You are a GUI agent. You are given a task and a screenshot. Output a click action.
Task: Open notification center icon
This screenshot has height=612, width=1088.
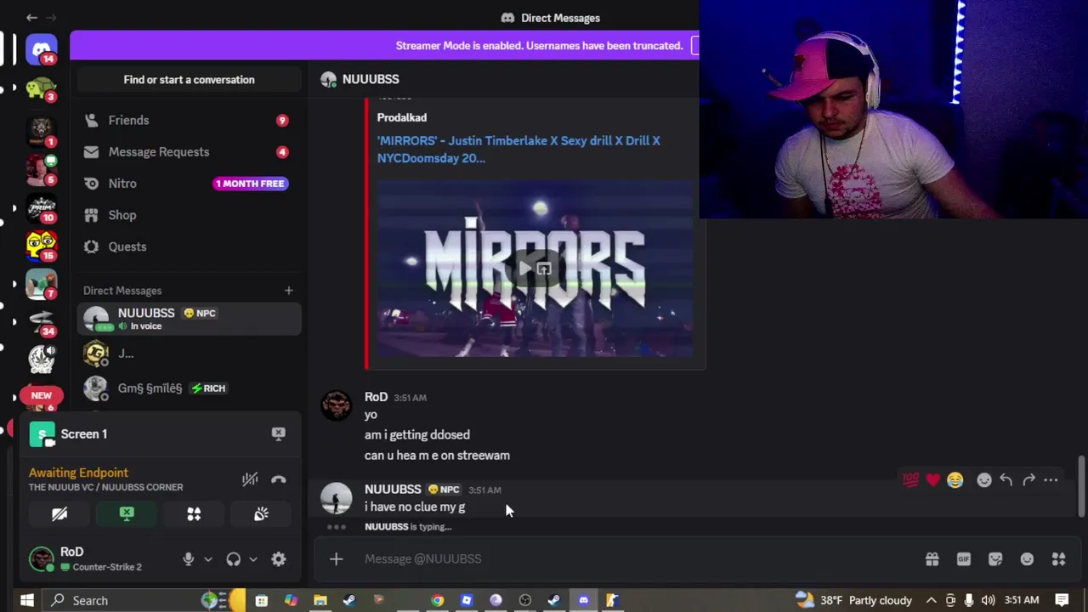(1062, 600)
